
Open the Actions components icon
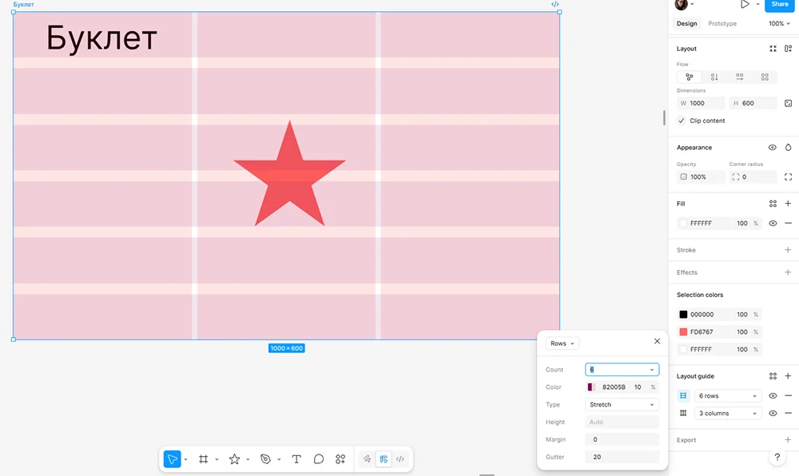340,459
